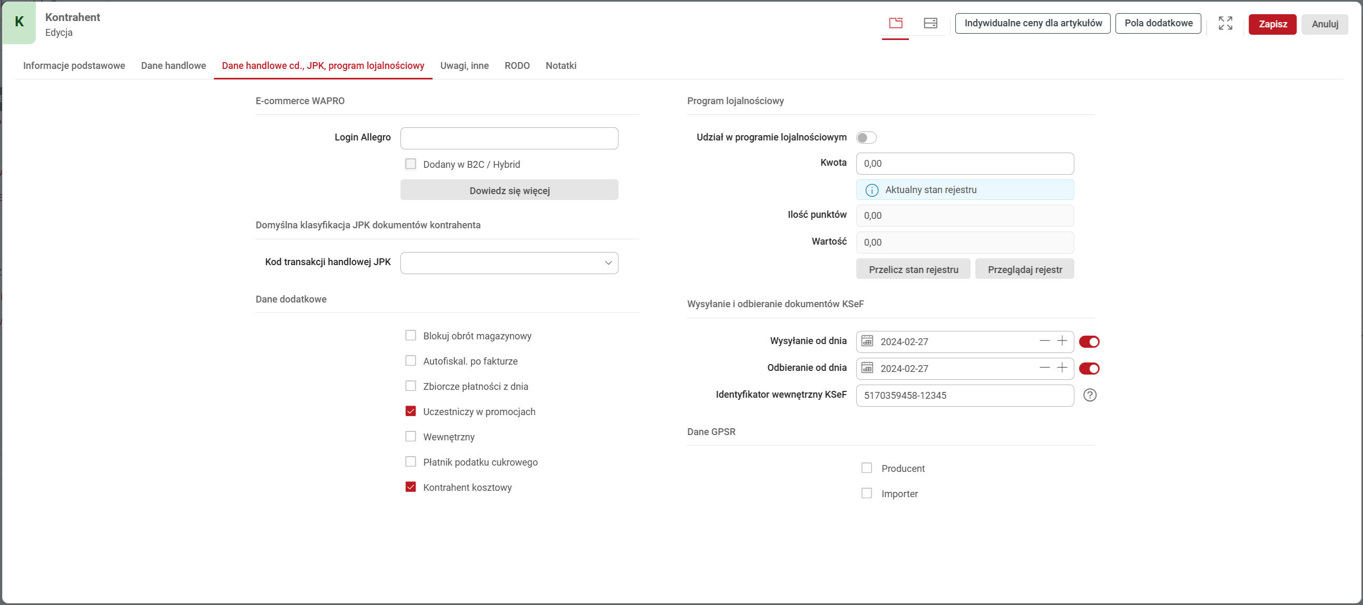This screenshot has width=1363, height=605.
Task: Disable the Wysyłanie od dnia toggle
Action: 1089,342
